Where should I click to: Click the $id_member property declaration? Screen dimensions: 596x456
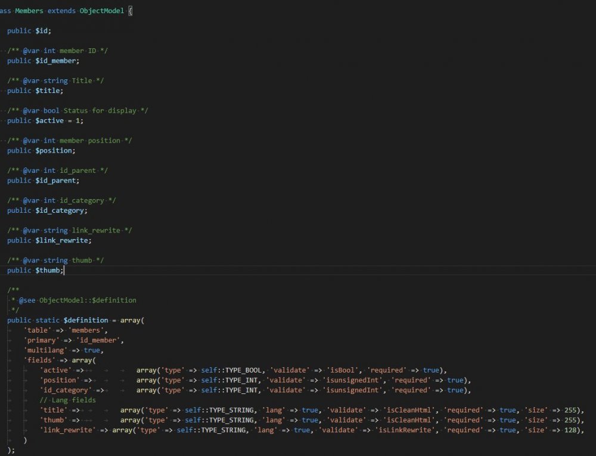57,60
